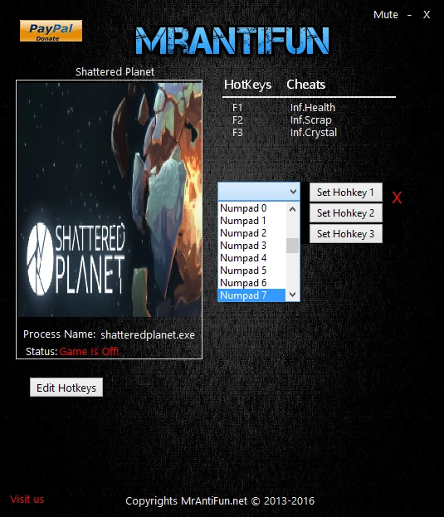Choose Numpad 2 from the list
This screenshot has width=444, height=517.
point(251,233)
